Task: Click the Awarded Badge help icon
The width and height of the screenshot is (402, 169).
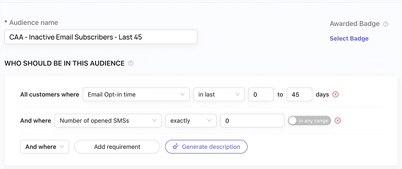Action: pos(386,24)
